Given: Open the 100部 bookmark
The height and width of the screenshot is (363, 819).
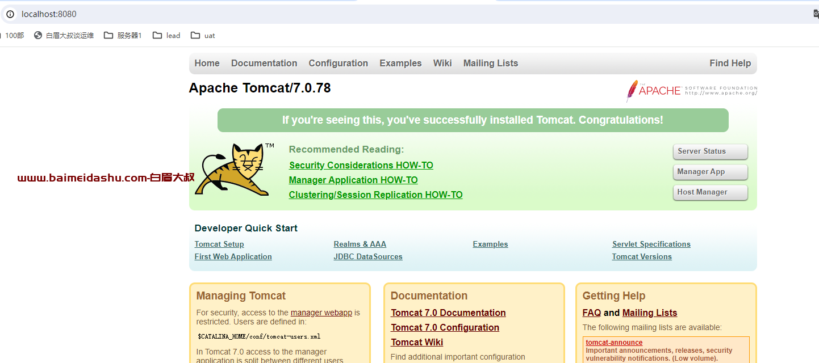Looking at the screenshot, I should pos(14,35).
